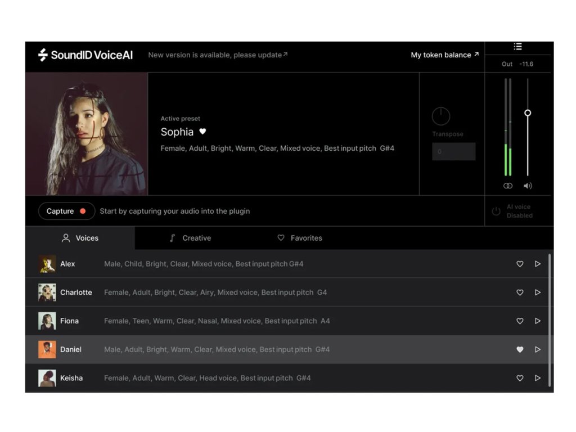Select the Keisha voice name
Image resolution: width=576 pixels, height=432 pixels.
click(x=71, y=378)
